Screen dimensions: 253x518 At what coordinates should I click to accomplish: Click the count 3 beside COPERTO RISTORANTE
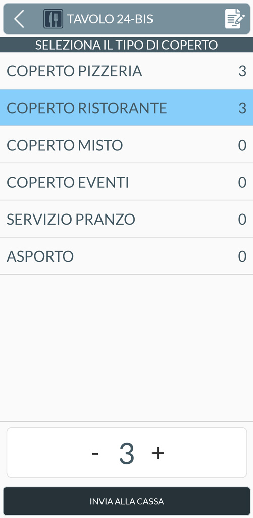[x=242, y=108]
